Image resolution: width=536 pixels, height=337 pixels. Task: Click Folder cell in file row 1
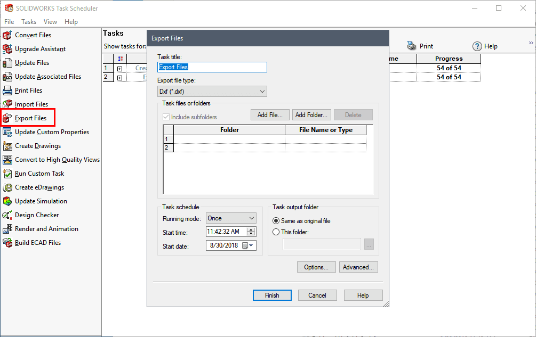(229, 139)
